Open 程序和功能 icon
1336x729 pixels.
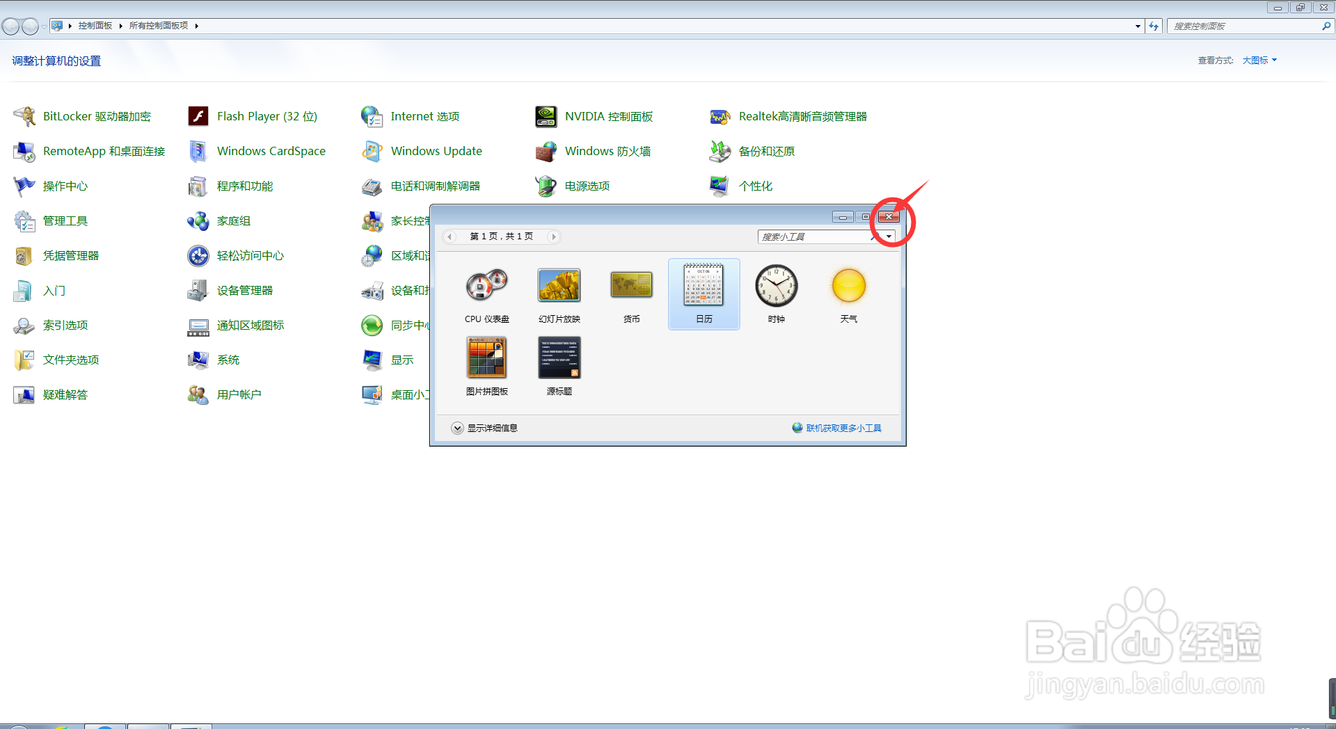click(198, 186)
